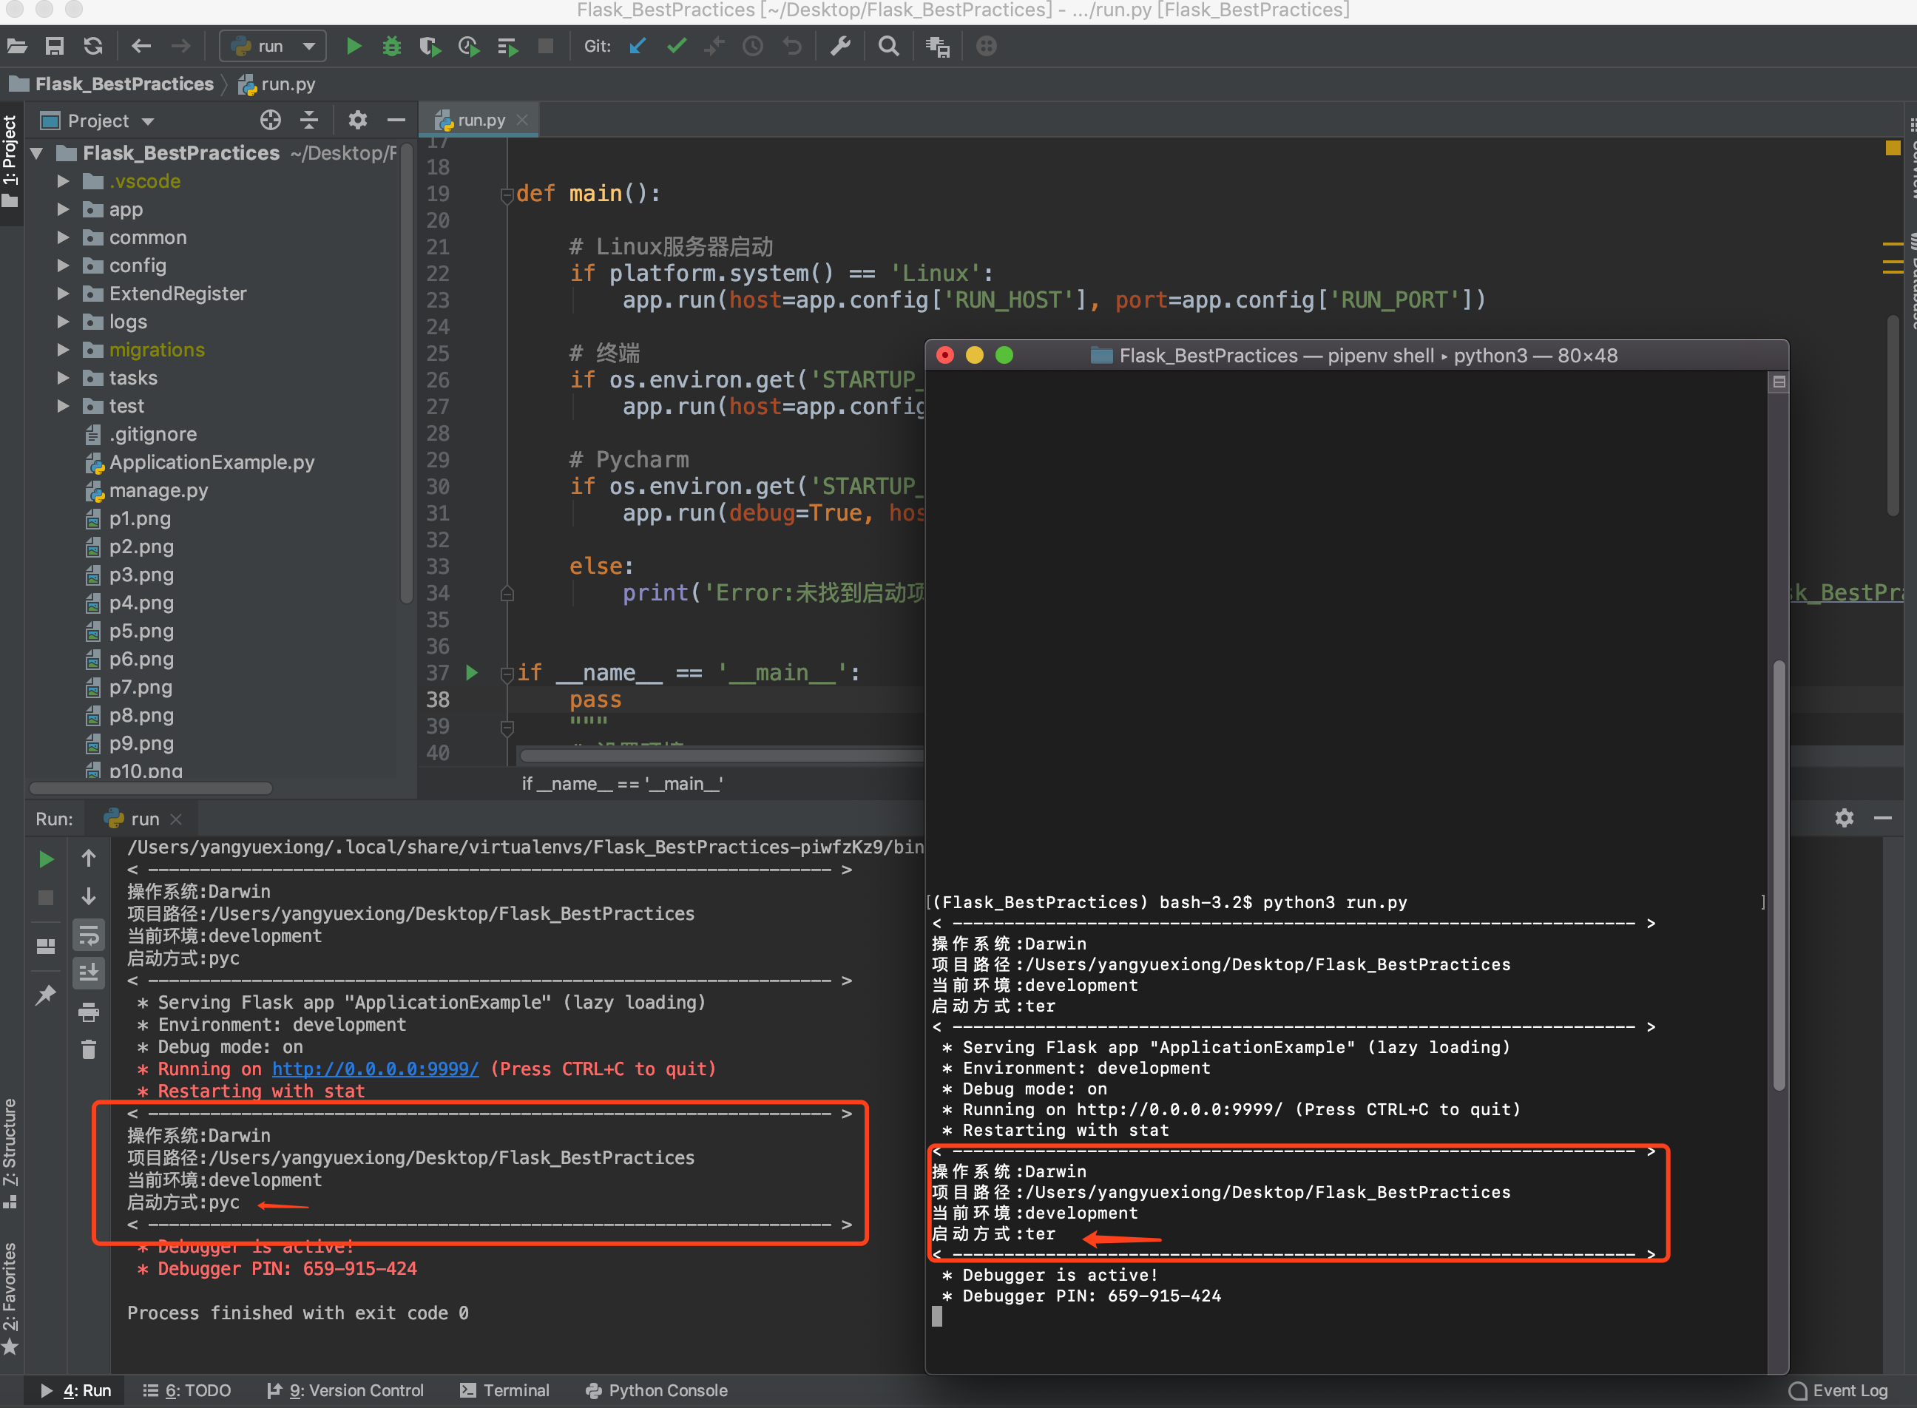Open the Terminal tool window tab
Image resolution: width=1917 pixels, height=1408 pixels.
(x=504, y=1390)
